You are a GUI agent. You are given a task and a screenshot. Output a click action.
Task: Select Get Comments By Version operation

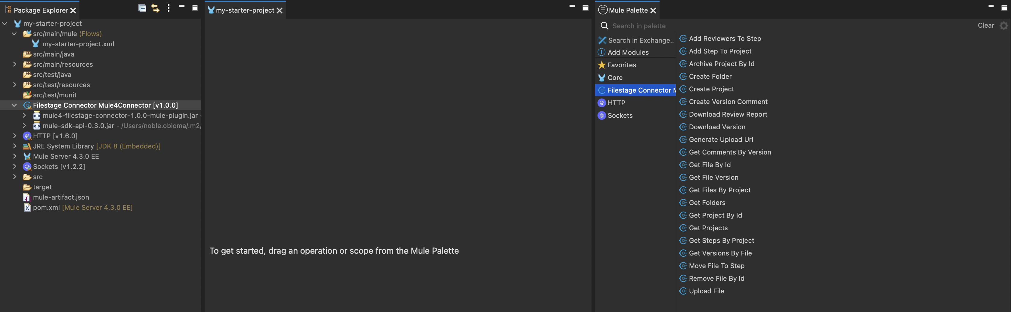pos(730,152)
